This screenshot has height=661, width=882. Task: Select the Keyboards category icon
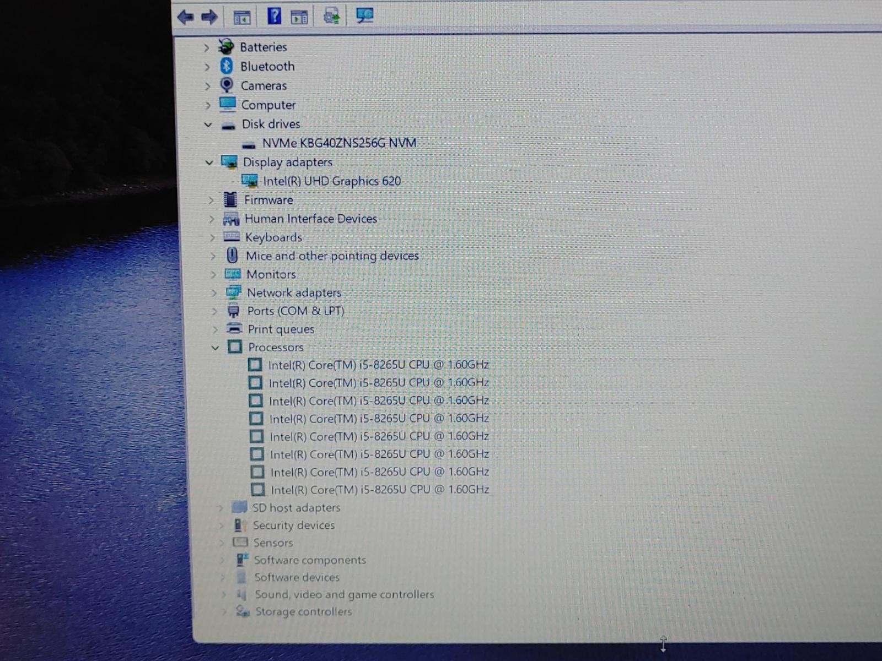tap(232, 237)
